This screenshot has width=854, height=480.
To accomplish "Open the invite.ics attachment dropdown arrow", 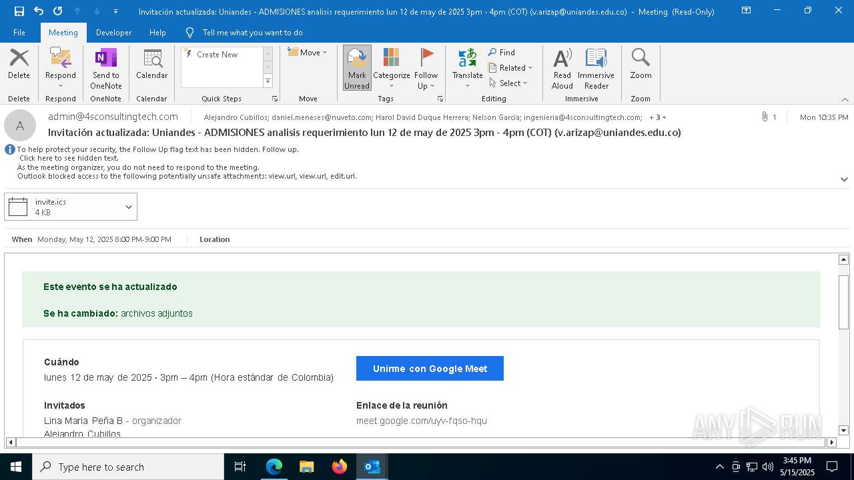I will coord(129,207).
